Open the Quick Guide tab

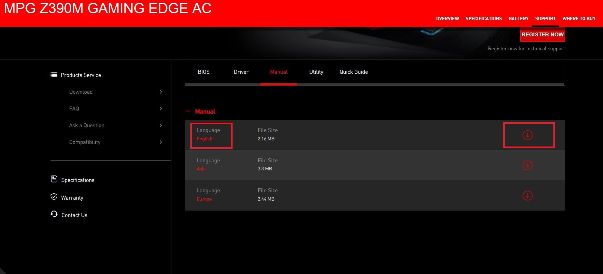[x=353, y=72]
